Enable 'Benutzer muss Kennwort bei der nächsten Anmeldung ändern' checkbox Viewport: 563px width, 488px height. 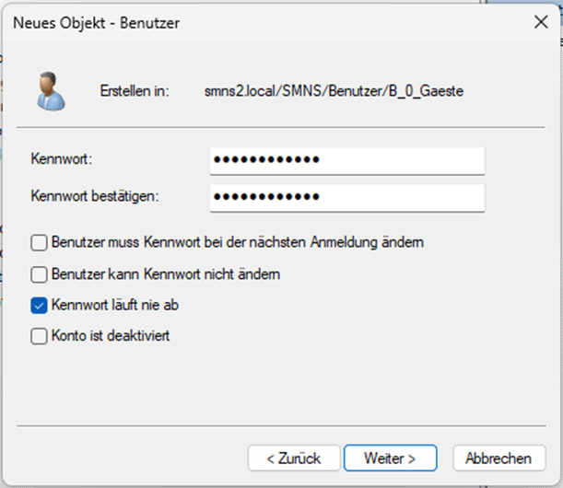click(x=39, y=243)
